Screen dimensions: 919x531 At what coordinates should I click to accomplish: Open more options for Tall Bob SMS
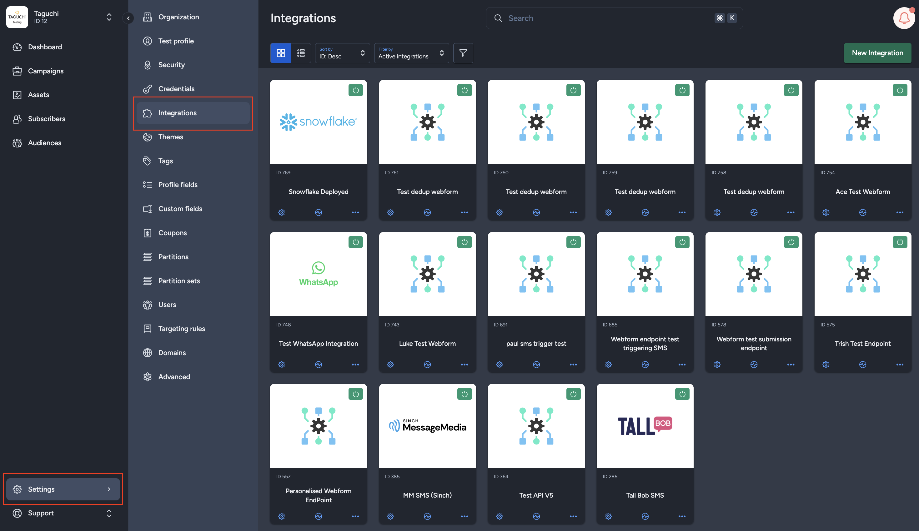tap(682, 516)
